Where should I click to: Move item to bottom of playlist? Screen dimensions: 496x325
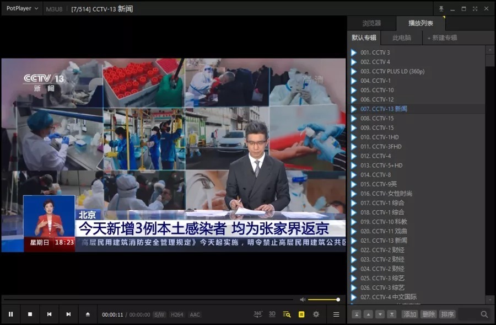(392, 314)
